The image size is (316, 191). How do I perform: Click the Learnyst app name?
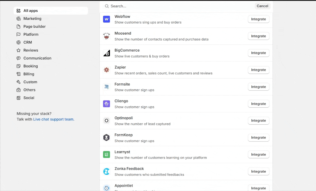pyautogui.click(x=122, y=152)
